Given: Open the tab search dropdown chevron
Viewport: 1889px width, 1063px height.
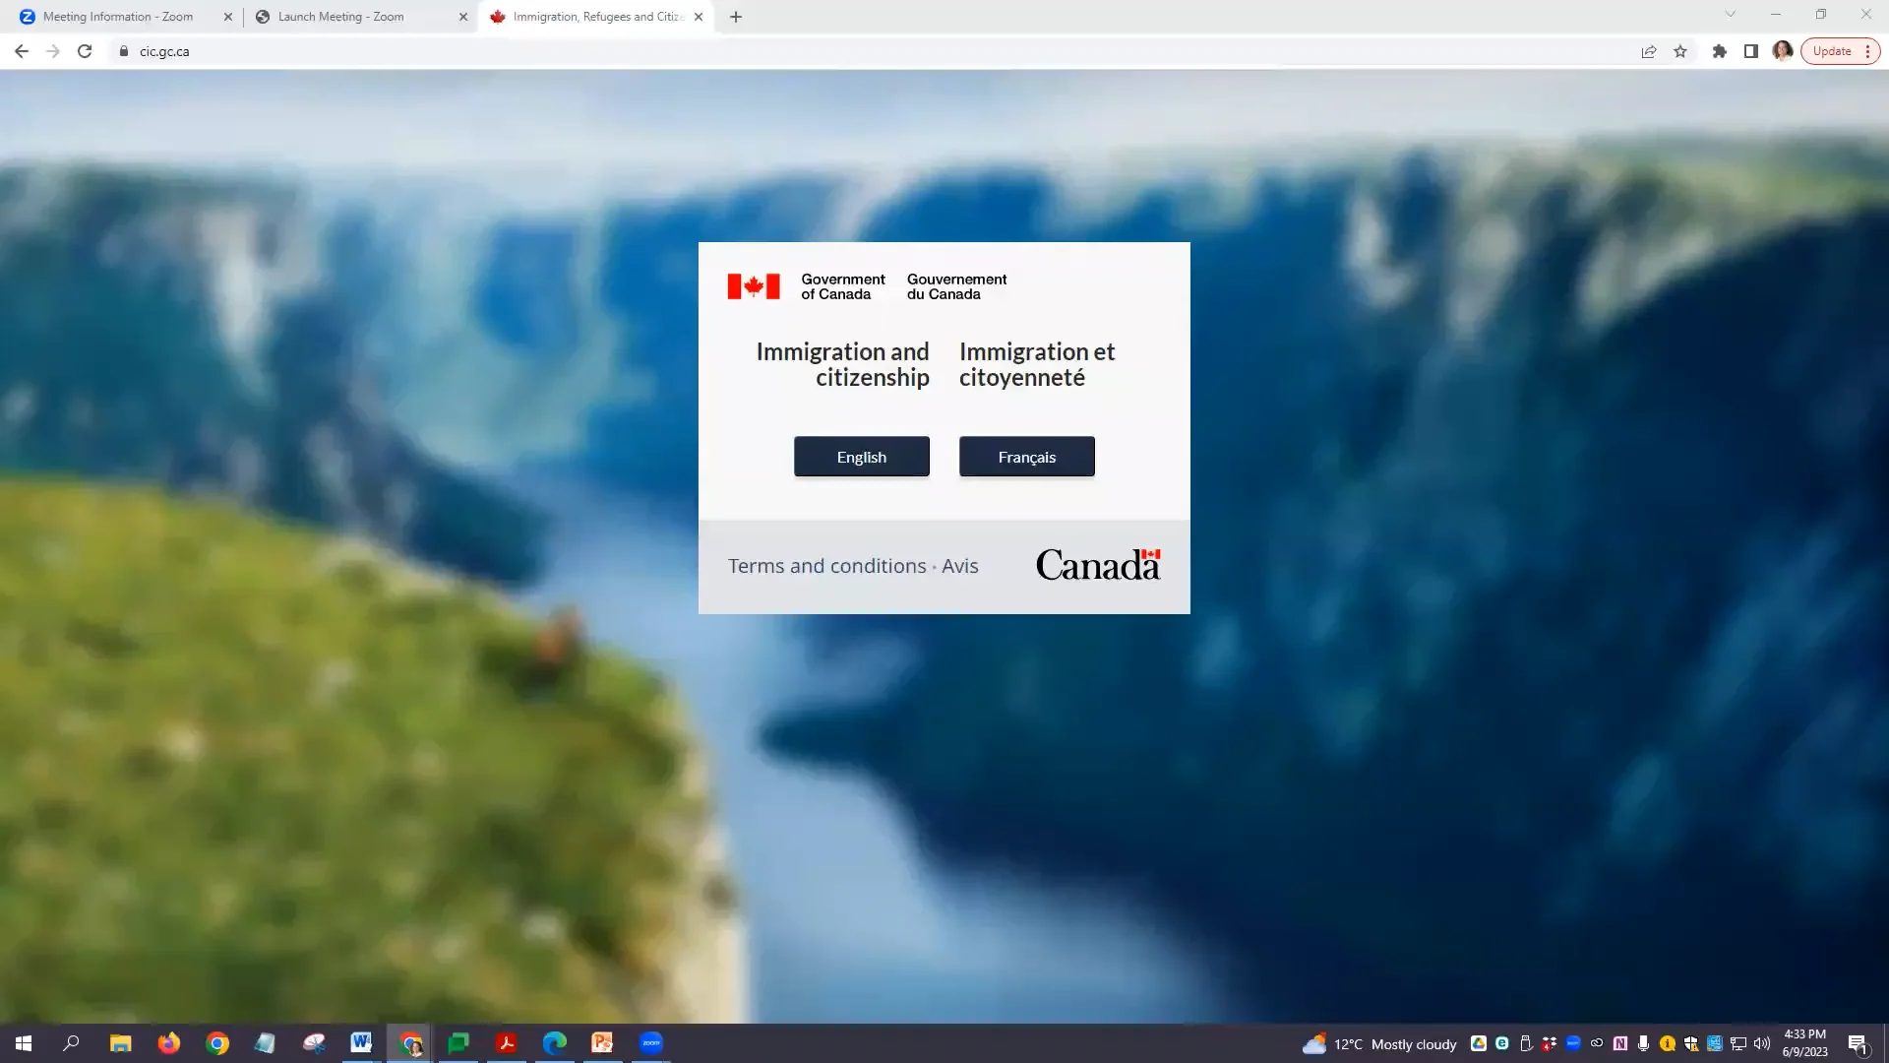Looking at the screenshot, I should pyautogui.click(x=1731, y=14).
